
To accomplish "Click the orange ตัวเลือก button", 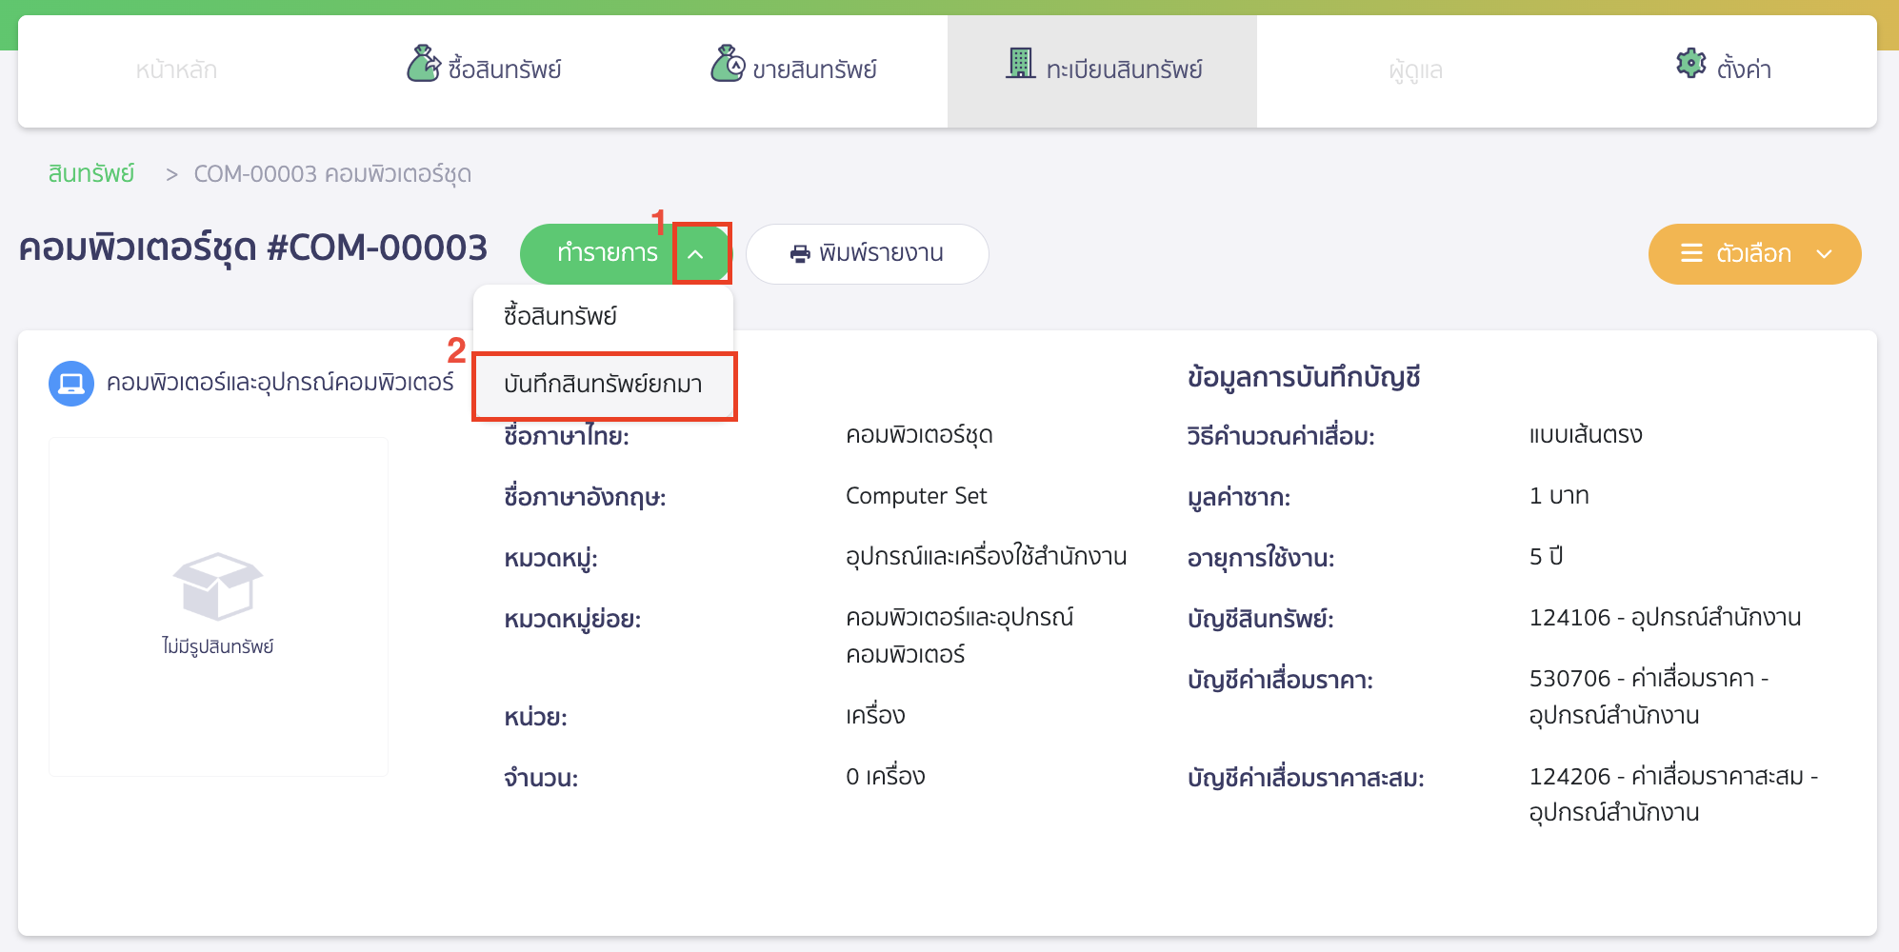I will click(1754, 253).
